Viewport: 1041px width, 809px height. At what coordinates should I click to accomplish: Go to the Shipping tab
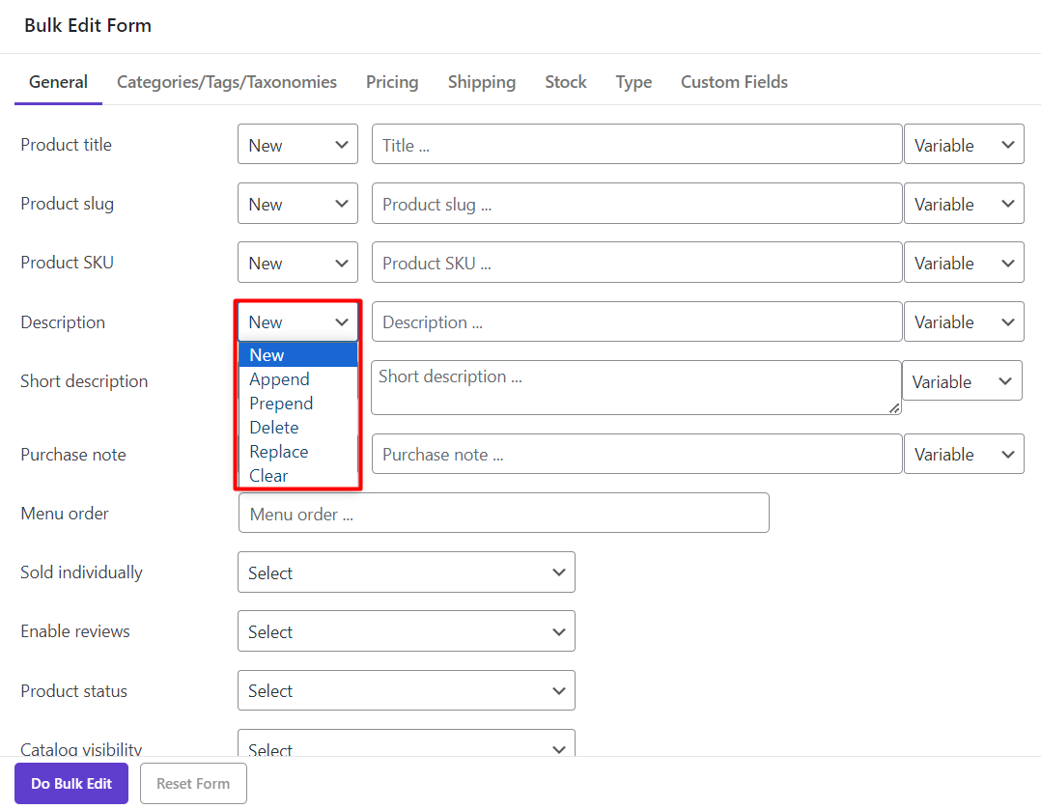tap(482, 82)
